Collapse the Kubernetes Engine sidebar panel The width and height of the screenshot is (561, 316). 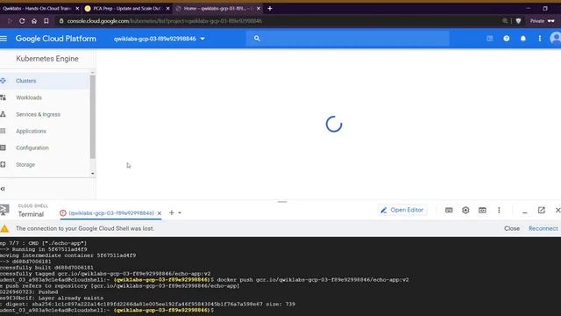tap(3, 189)
